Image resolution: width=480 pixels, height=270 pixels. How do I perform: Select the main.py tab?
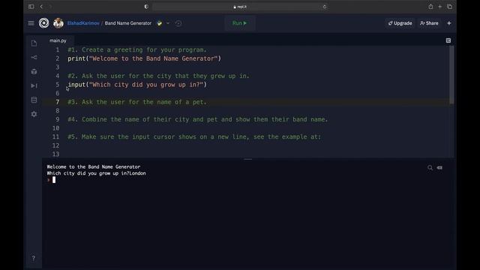pos(58,40)
